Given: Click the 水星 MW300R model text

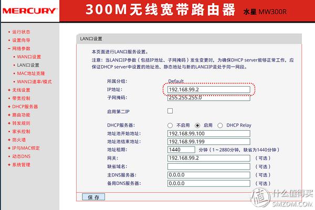Looking at the screenshot, I should (265, 12).
